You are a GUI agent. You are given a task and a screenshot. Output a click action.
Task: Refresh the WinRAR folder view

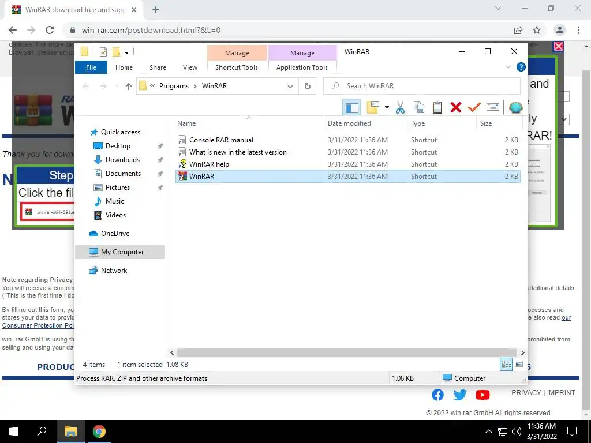[x=308, y=87]
